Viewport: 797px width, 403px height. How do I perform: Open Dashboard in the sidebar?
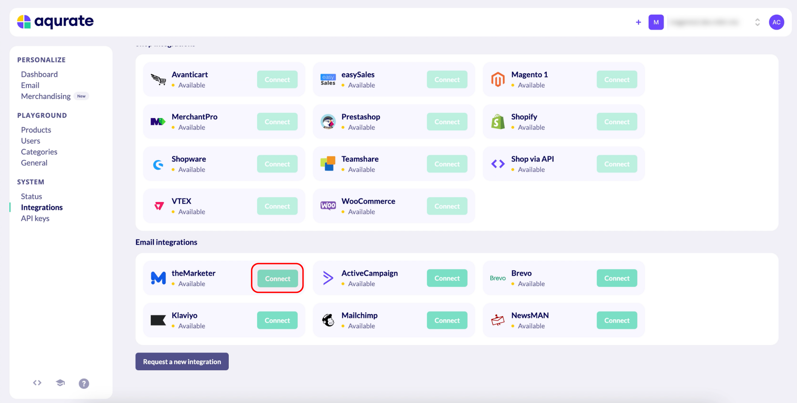click(39, 74)
